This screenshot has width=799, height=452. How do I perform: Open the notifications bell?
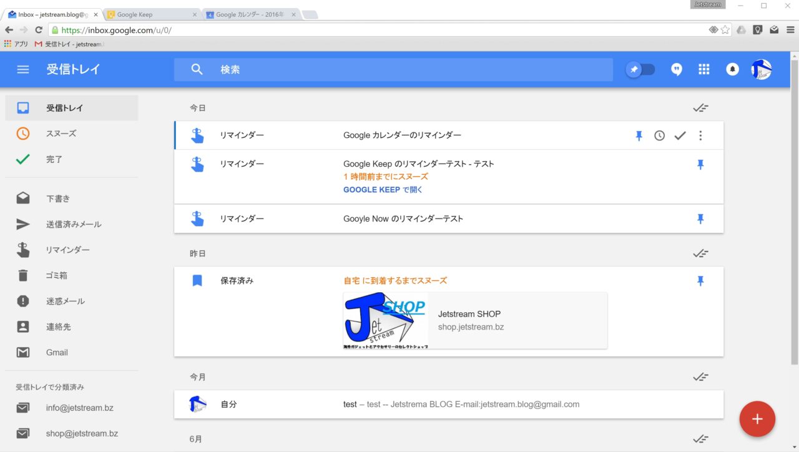point(732,69)
